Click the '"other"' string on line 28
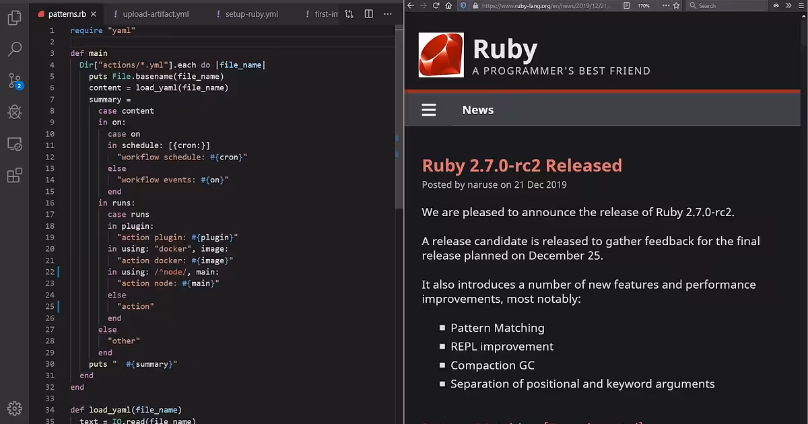The image size is (808, 424). point(124,341)
